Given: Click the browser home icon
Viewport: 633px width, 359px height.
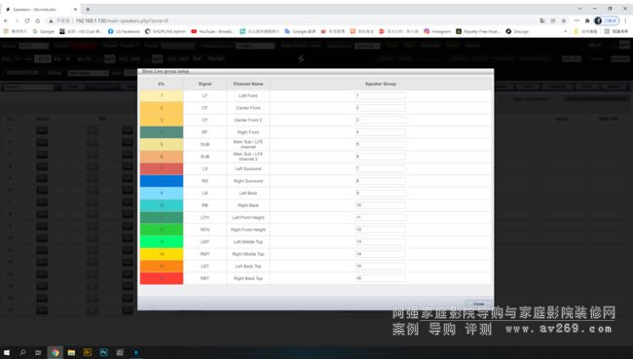Looking at the screenshot, I should [x=38, y=20].
